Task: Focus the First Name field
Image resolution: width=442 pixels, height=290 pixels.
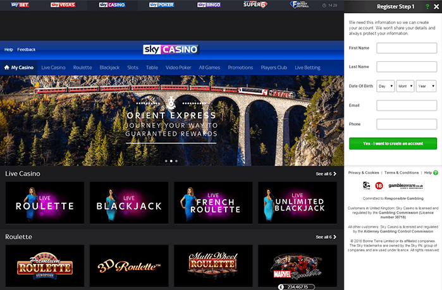Action: [407, 48]
